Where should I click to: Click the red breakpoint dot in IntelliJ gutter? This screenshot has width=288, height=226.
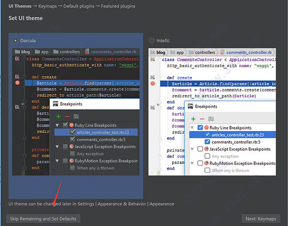click(153, 83)
